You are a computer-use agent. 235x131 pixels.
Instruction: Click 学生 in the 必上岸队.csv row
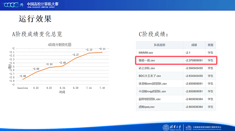[x=210, y=68]
